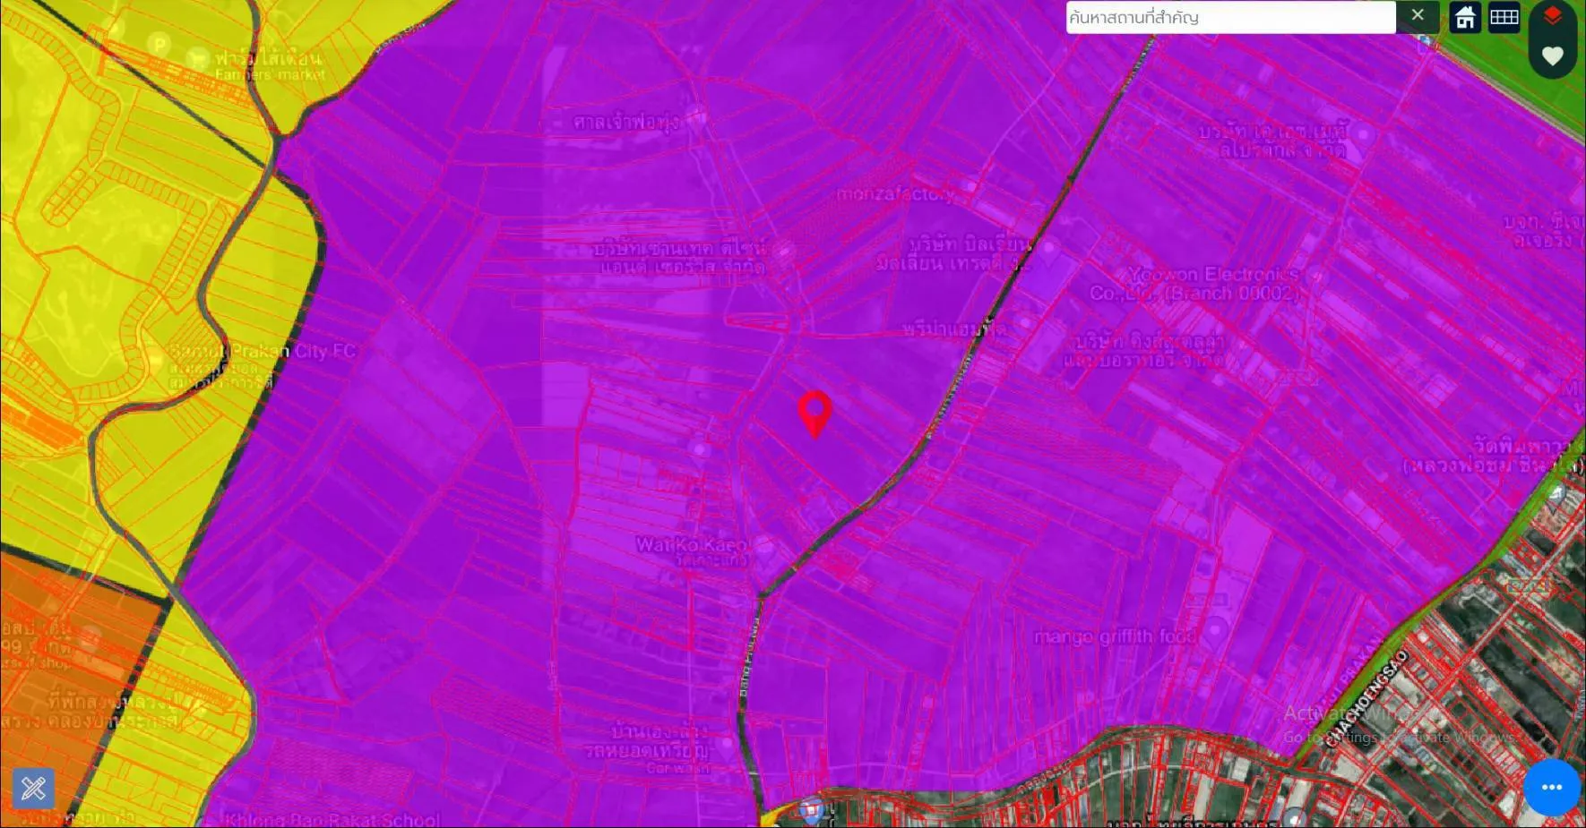This screenshot has height=828, width=1586.
Task: Open the grid table view icon
Action: tap(1504, 18)
